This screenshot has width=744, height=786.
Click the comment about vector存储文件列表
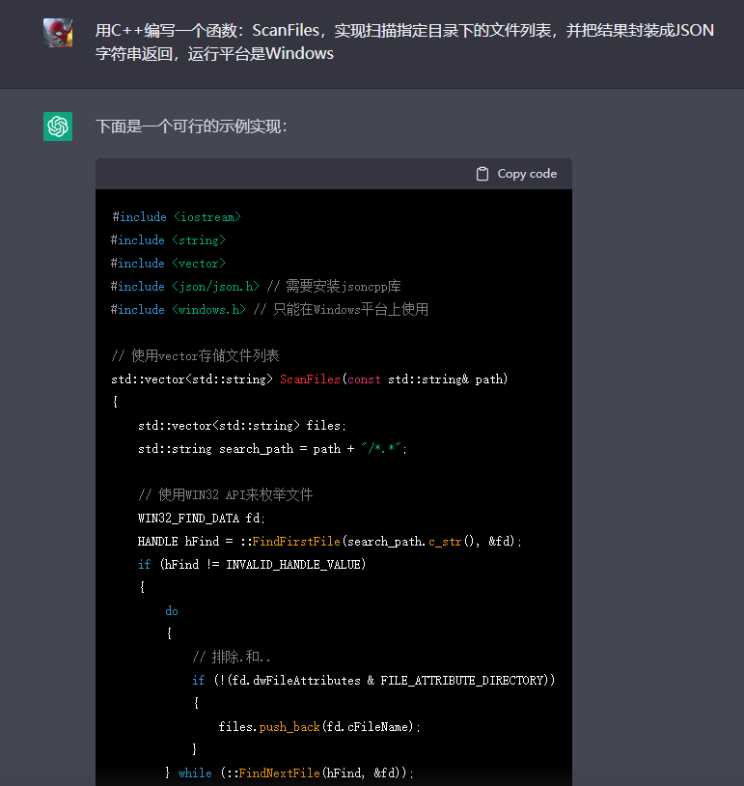(x=196, y=356)
